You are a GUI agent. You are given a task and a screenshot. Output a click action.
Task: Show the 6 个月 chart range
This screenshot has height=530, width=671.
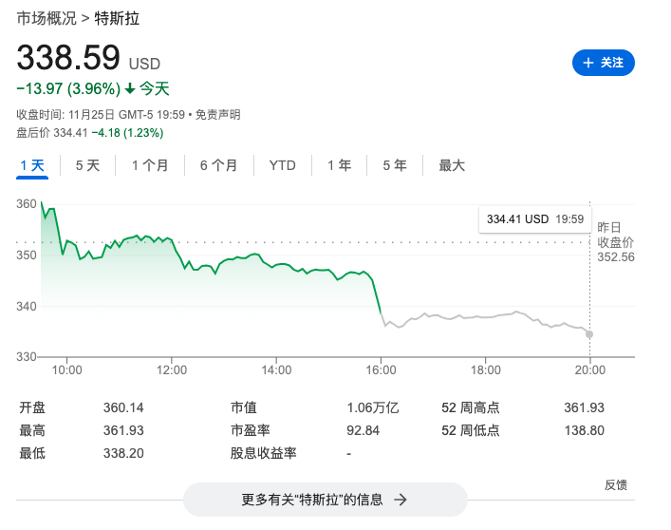pyautogui.click(x=218, y=165)
